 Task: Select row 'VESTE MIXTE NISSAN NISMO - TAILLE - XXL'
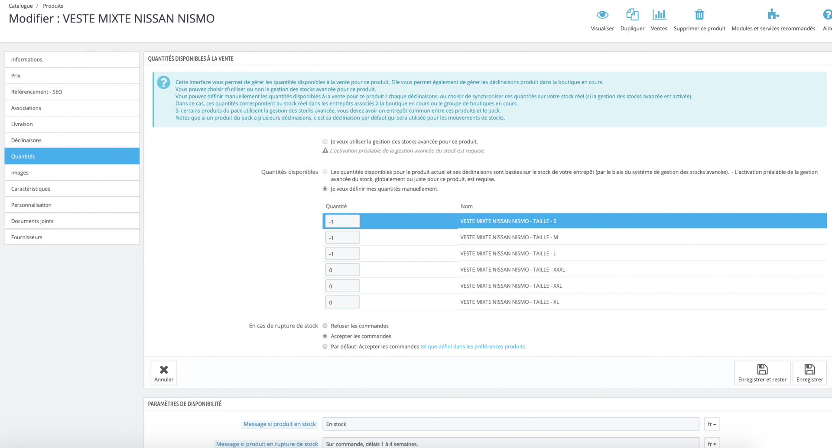575,286
